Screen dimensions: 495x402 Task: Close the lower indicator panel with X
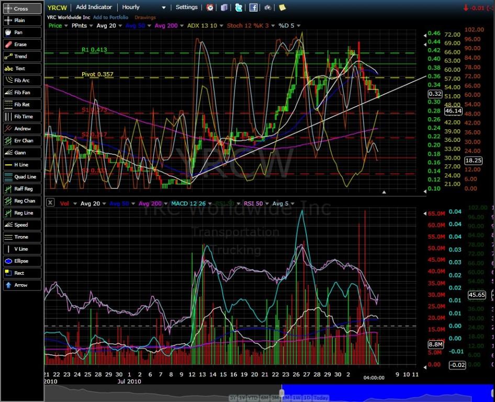pyautogui.click(x=50, y=203)
